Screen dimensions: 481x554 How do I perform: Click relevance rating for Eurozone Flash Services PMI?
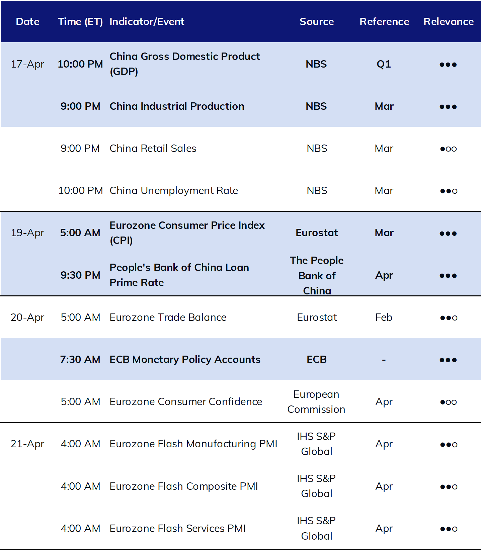(x=449, y=529)
